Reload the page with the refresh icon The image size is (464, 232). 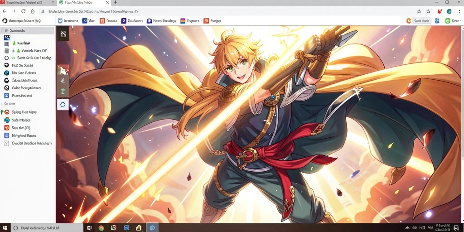23,11
